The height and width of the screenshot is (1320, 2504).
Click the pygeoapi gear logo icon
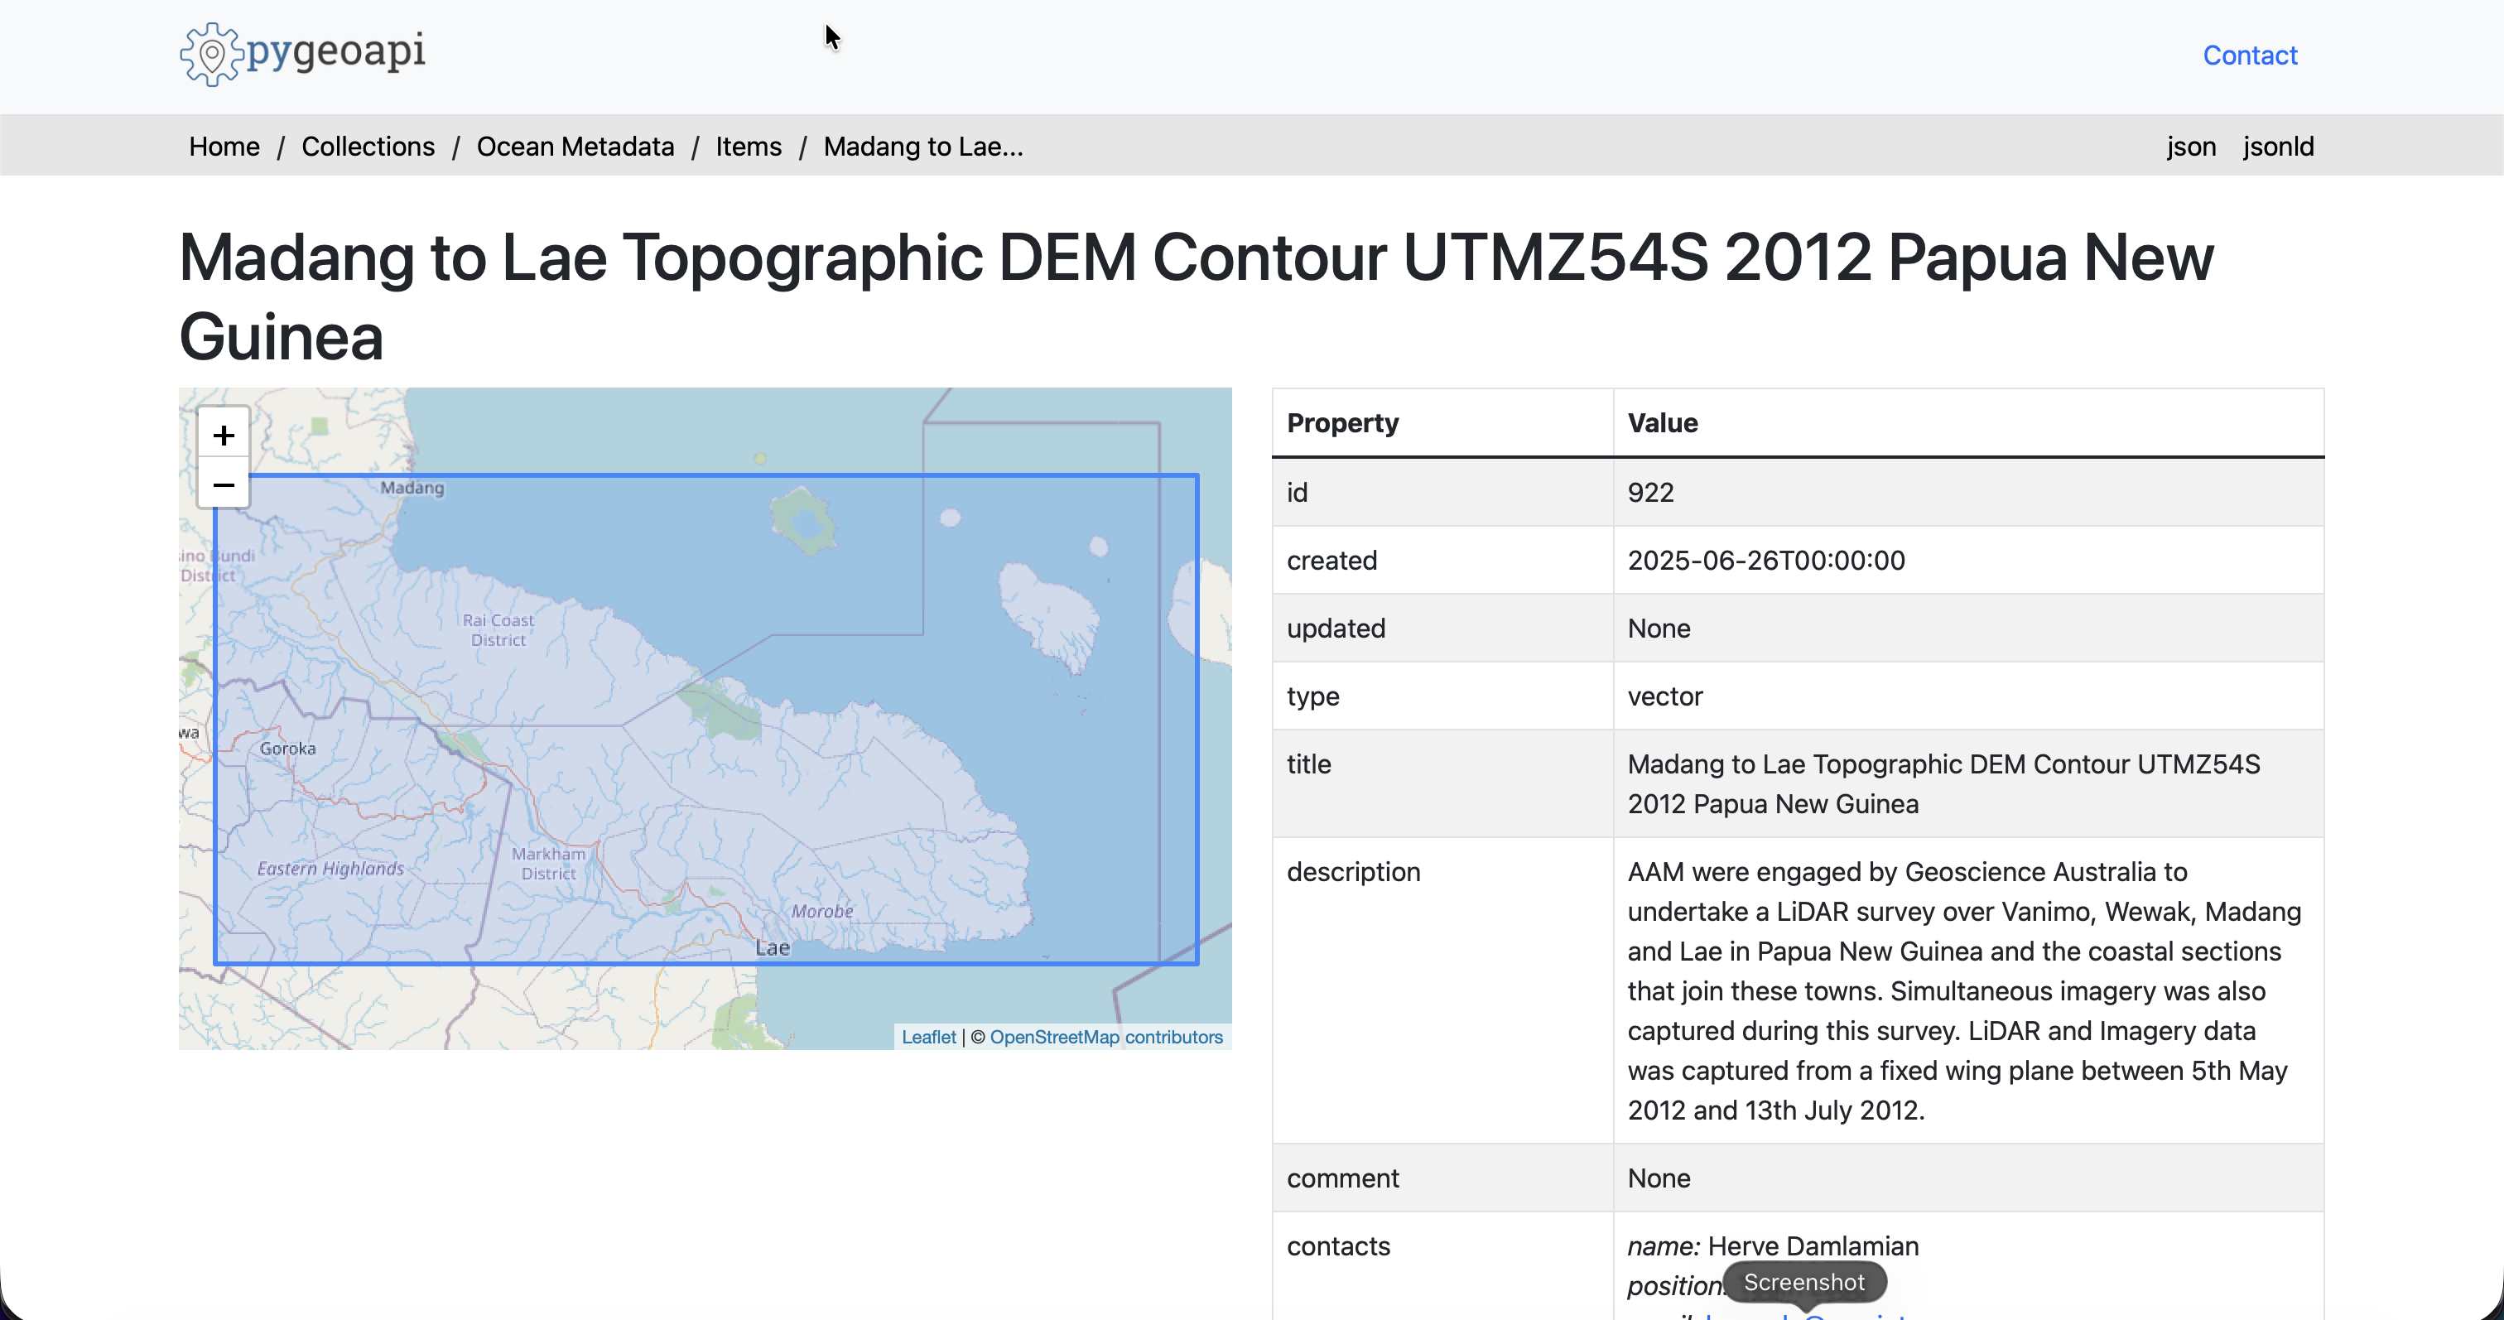(x=210, y=54)
